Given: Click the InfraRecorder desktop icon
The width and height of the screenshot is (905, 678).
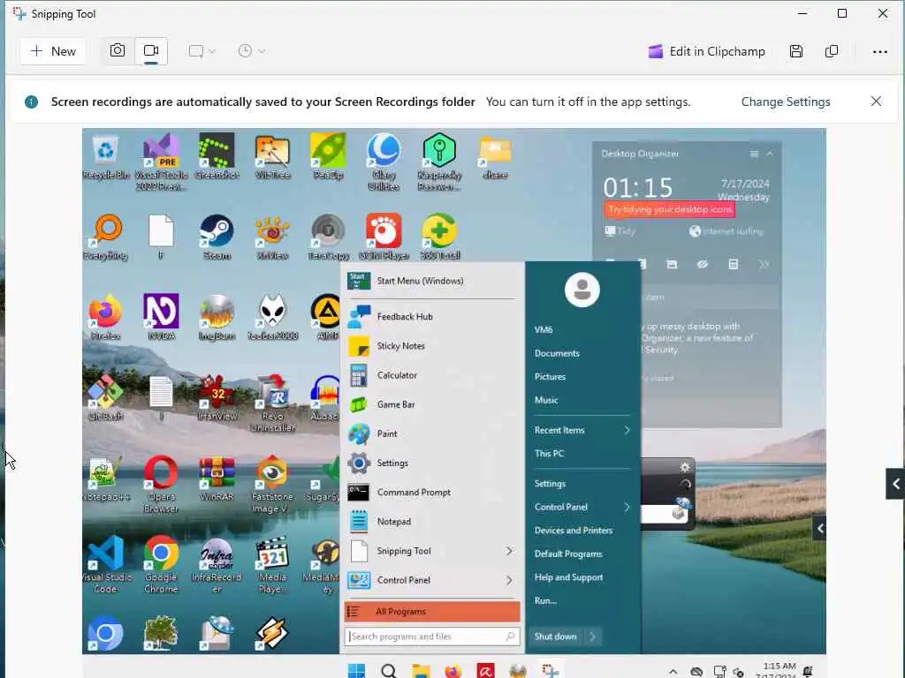Looking at the screenshot, I should (x=217, y=564).
